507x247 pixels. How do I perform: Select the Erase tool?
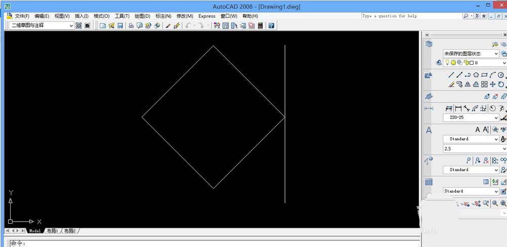(x=451, y=84)
